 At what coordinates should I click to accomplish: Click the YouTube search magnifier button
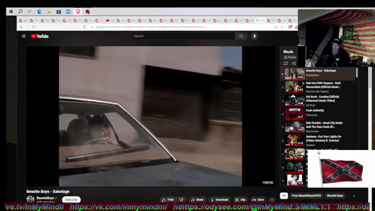click(241, 36)
